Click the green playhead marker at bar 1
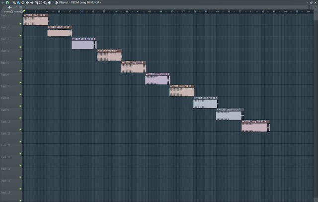Image resolution: width=318 pixels, height=202 pixels. (x=24, y=11)
